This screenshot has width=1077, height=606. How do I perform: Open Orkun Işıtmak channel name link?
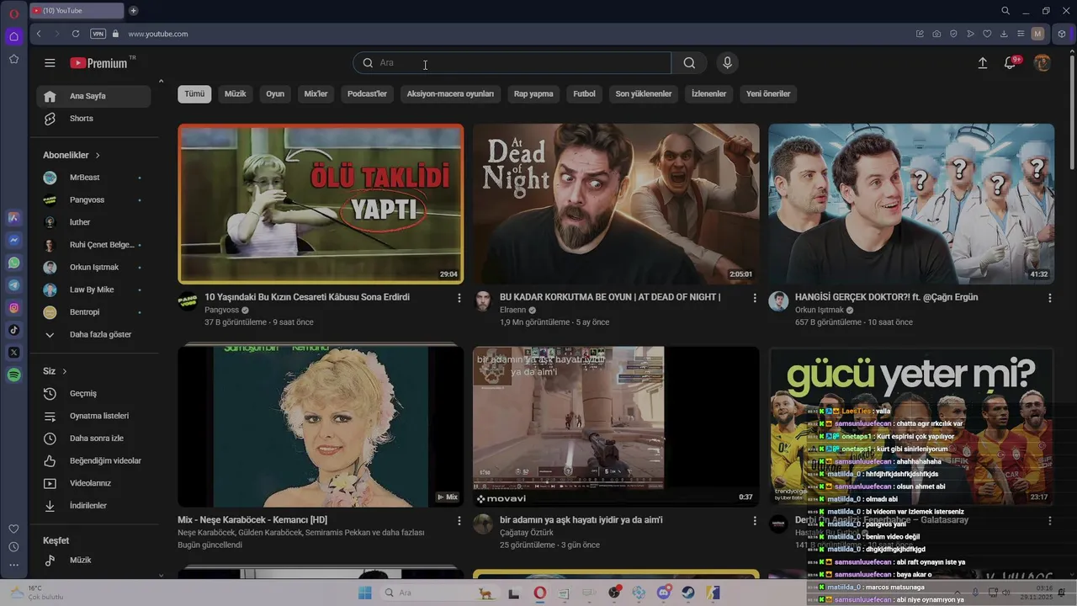click(x=819, y=310)
